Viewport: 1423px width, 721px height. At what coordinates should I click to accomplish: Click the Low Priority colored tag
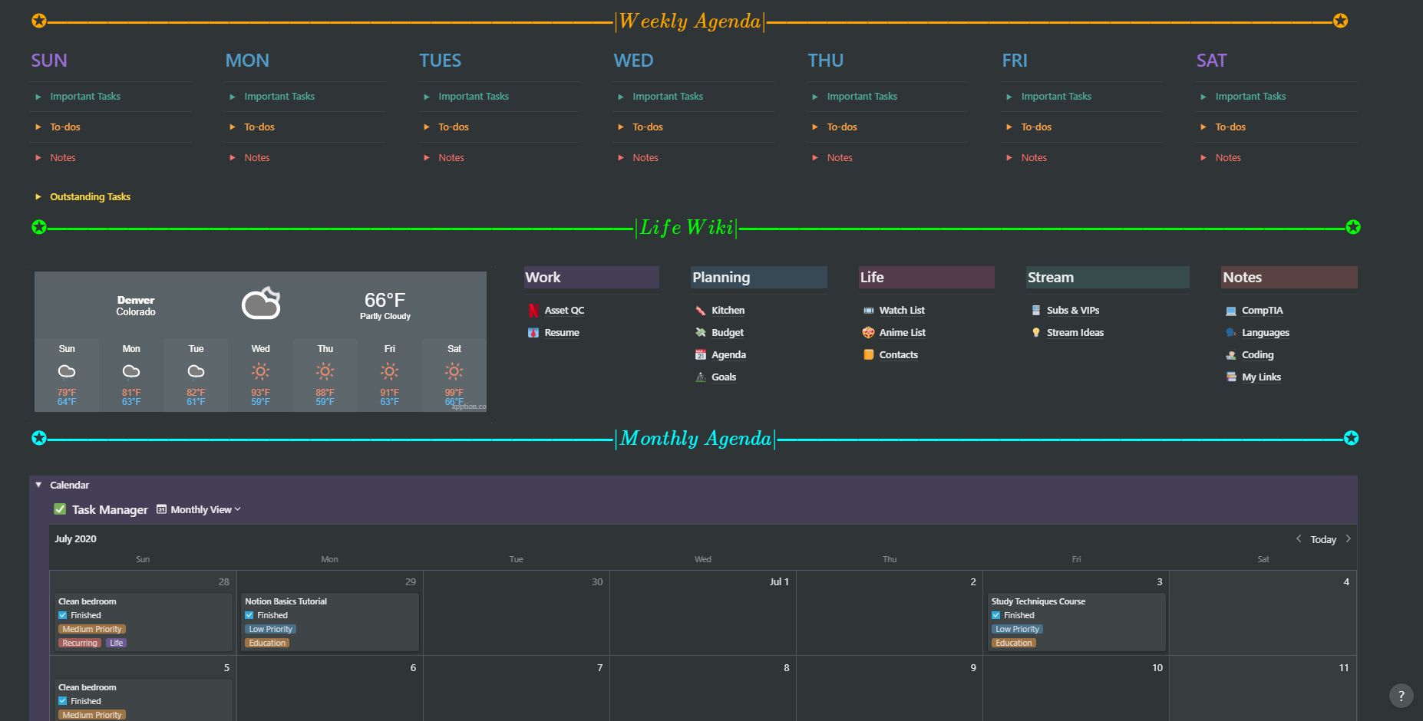[270, 629]
